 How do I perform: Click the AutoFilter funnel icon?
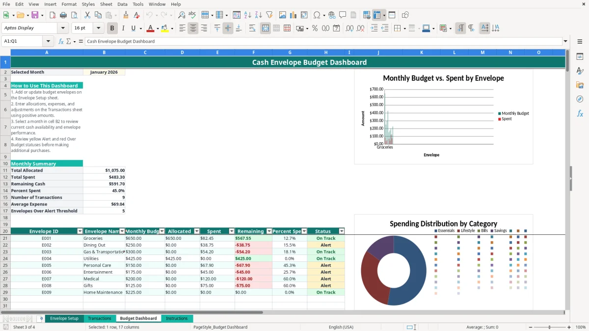[269, 15]
